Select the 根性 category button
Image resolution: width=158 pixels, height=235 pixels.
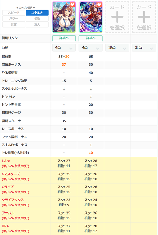coord(37,19)
